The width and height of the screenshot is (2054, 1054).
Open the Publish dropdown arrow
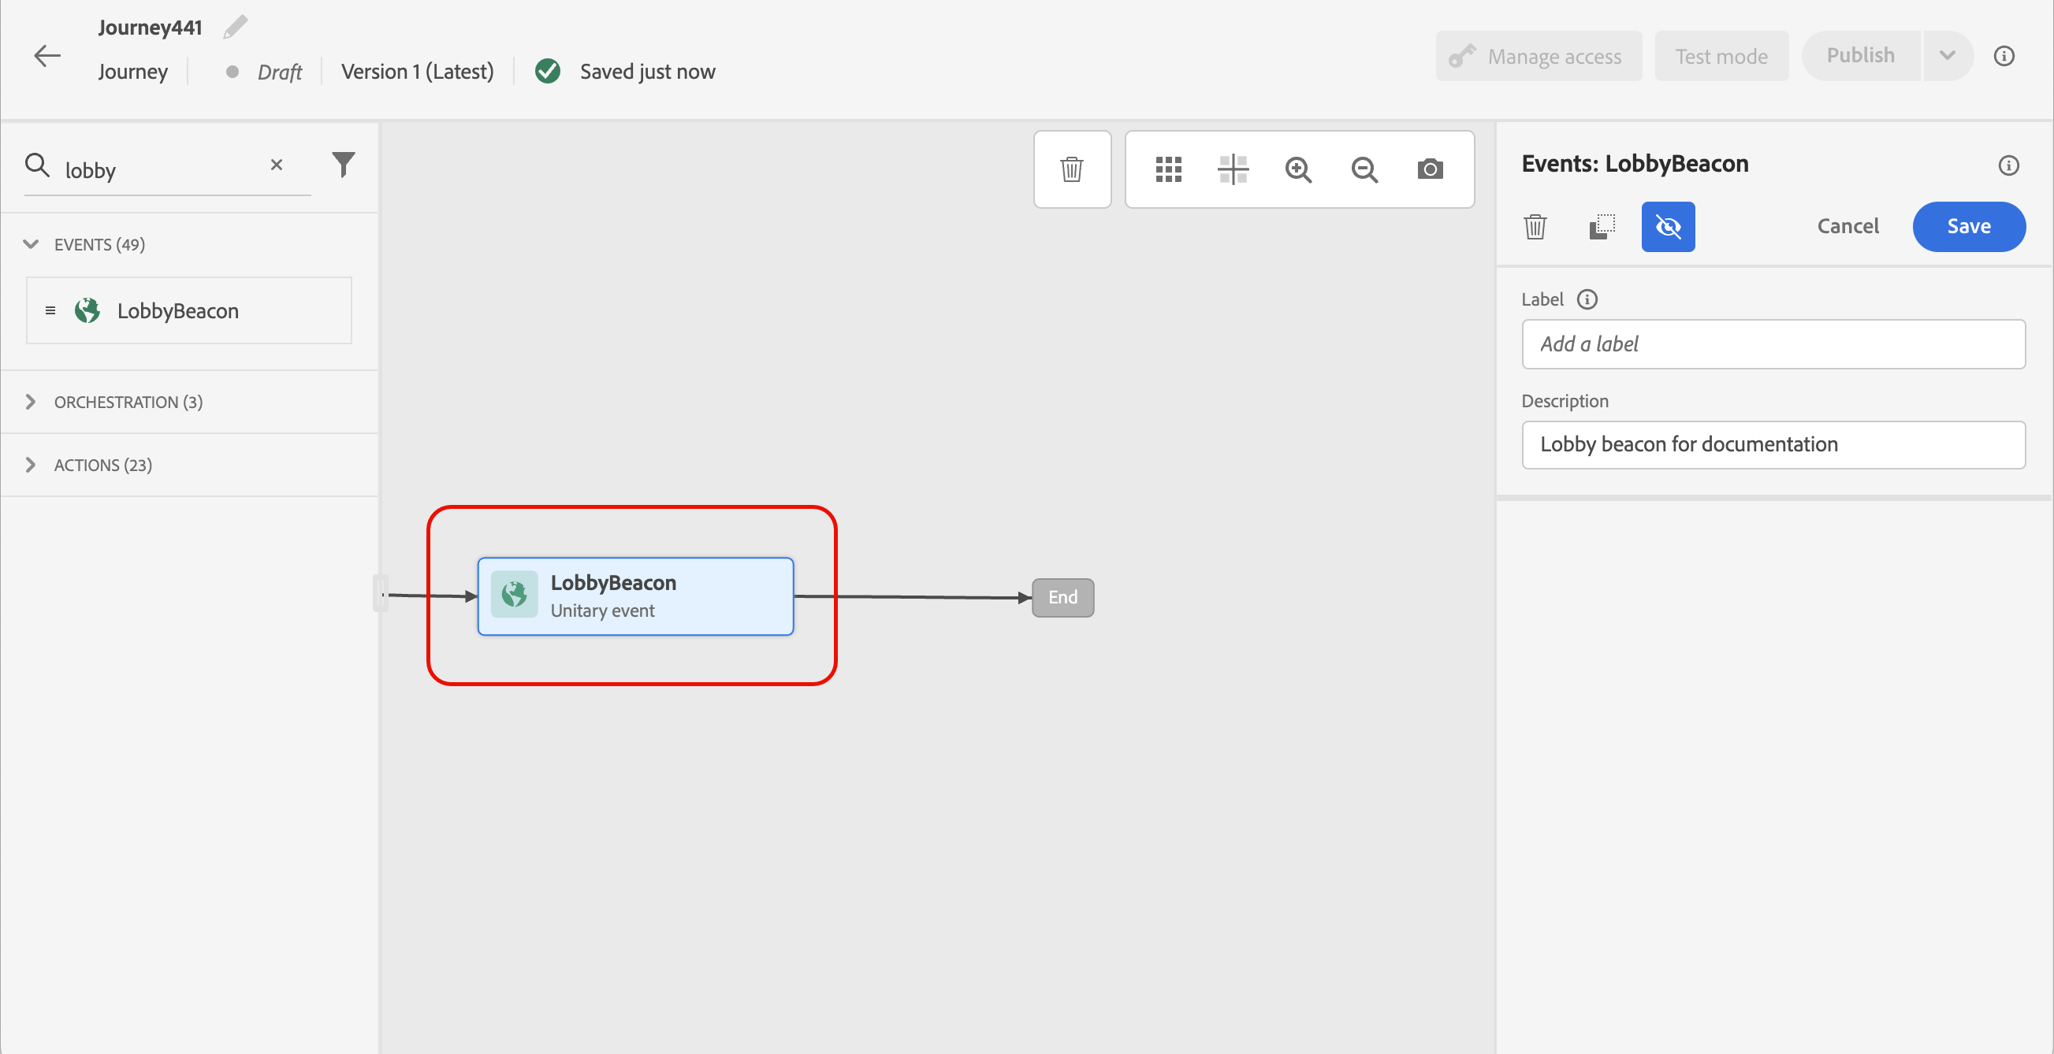coord(1947,56)
